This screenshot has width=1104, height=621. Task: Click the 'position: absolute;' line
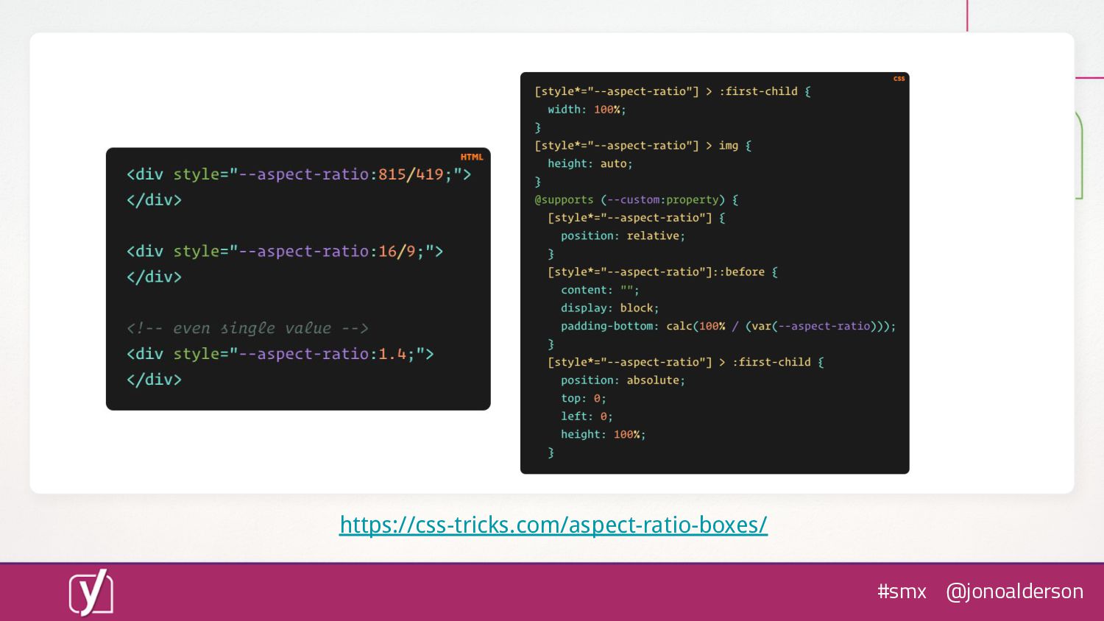(x=623, y=380)
